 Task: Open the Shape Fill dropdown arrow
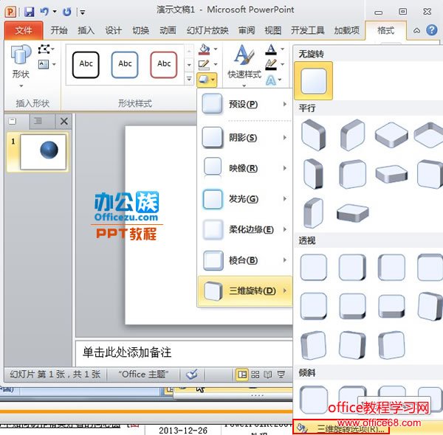tap(216, 49)
